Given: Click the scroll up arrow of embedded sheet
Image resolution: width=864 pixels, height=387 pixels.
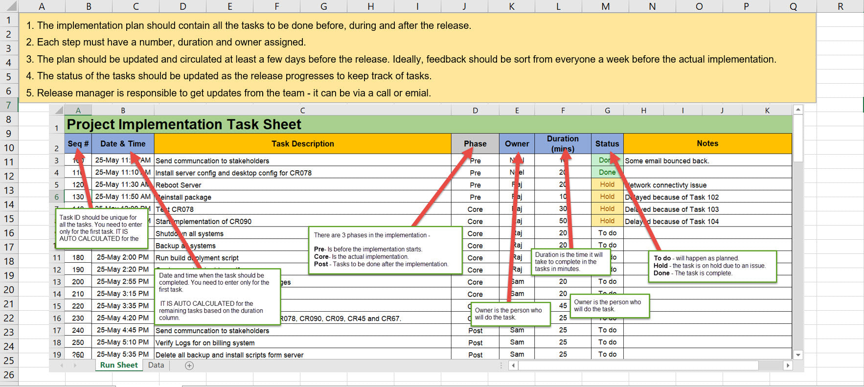Looking at the screenshot, I should point(798,110).
